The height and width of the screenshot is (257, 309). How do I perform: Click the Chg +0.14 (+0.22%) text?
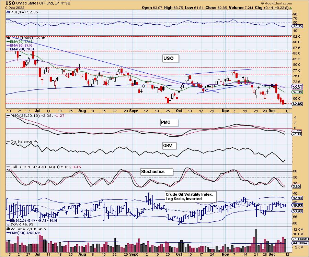click(x=272, y=8)
